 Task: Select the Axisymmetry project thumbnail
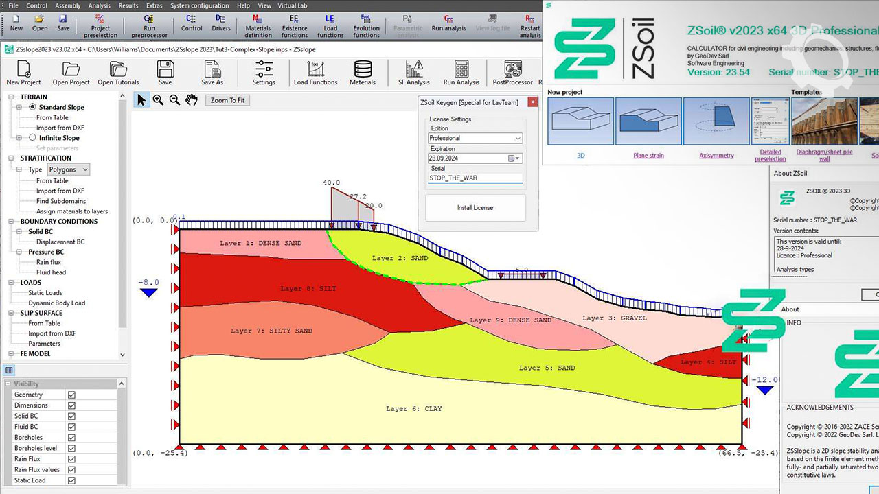(x=716, y=121)
